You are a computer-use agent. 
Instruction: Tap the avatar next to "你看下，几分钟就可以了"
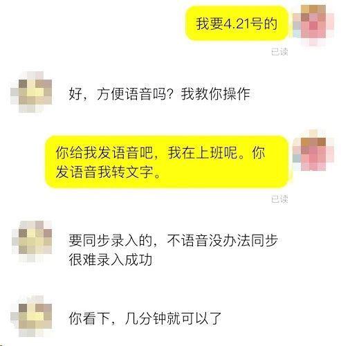coord(31,316)
